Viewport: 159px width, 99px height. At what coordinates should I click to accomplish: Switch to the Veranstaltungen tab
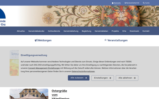pos(116,40)
